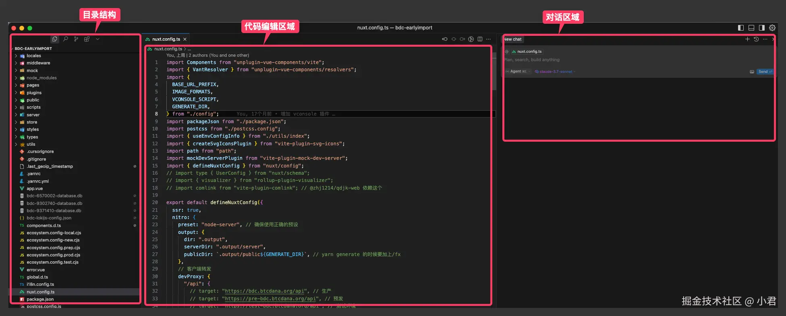The height and width of the screenshot is (316, 786).
Task: Open the Agent mode dropdown
Action: click(518, 71)
